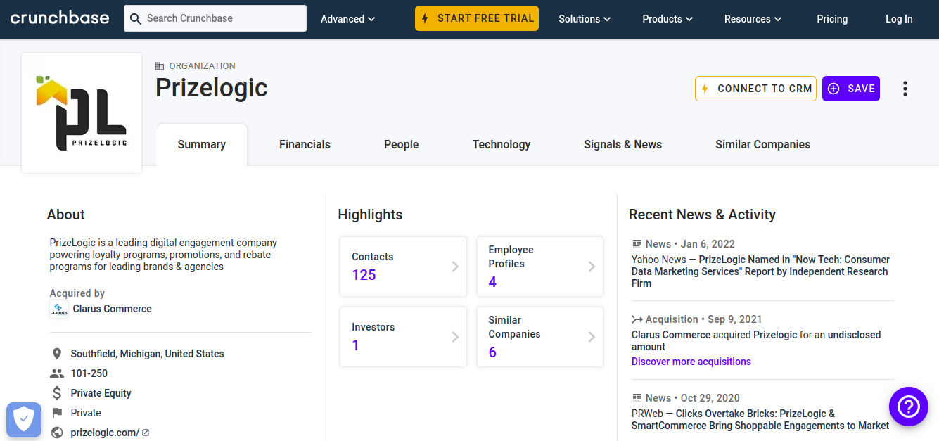Screen dimensions: 939x441
Task: Expand the Products dropdown
Action: point(667,19)
